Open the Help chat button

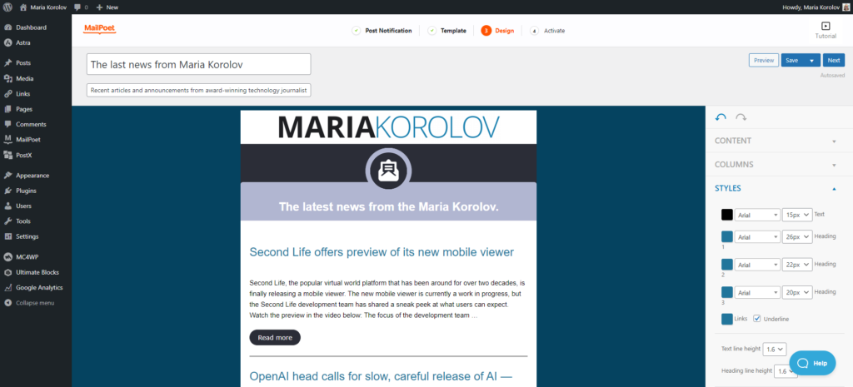click(812, 363)
